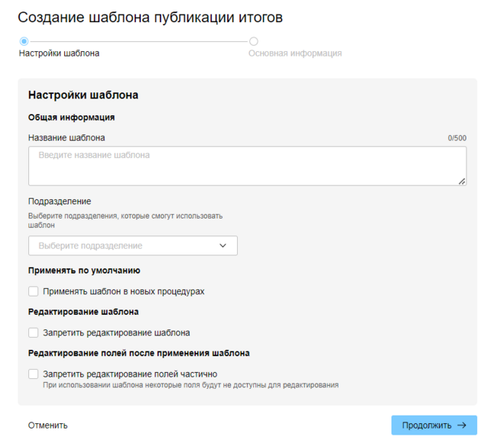Go to the 'Основная информация' step label

[295, 54]
